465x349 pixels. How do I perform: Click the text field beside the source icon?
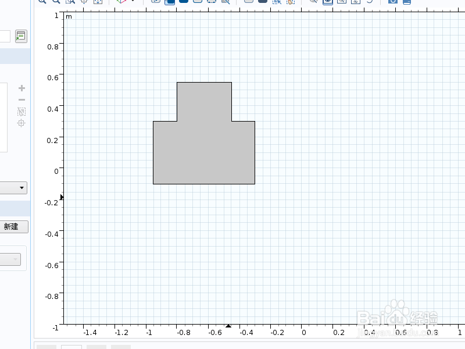point(5,37)
